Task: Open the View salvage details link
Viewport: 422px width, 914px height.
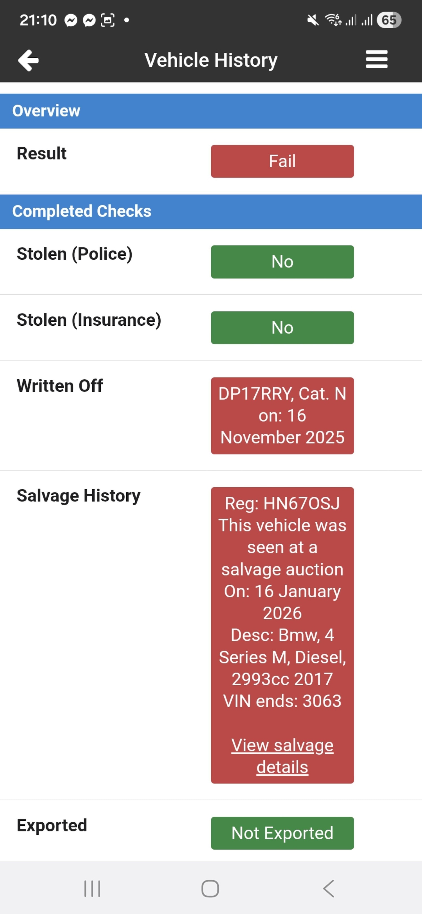Action: tap(282, 756)
